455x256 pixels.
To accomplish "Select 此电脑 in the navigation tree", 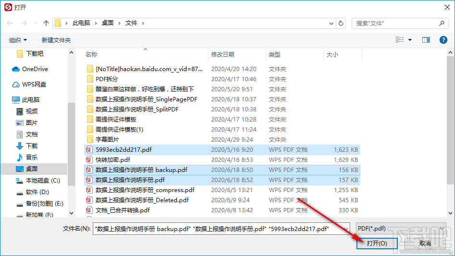I will click(25, 100).
